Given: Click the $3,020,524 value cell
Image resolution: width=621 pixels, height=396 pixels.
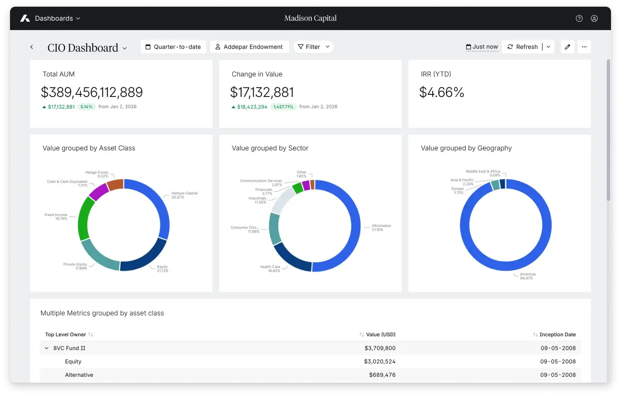Looking at the screenshot, I should pyautogui.click(x=380, y=361).
